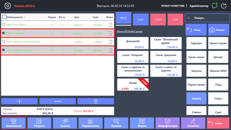The width and height of the screenshot is (231, 130).
Task: Open row menu for Стейк з телятини
Action: click(x=110, y=34)
